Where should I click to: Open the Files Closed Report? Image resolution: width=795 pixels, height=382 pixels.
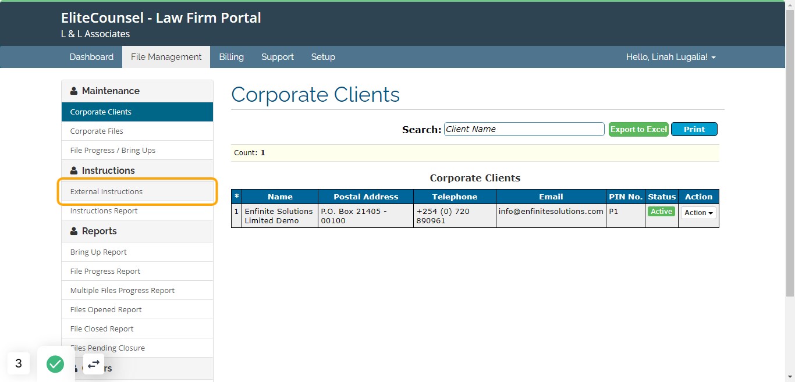click(137, 329)
